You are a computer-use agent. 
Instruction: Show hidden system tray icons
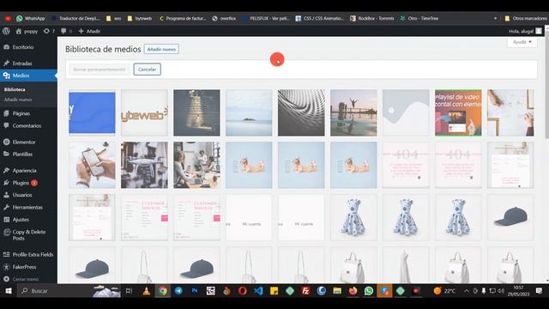click(467, 291)
